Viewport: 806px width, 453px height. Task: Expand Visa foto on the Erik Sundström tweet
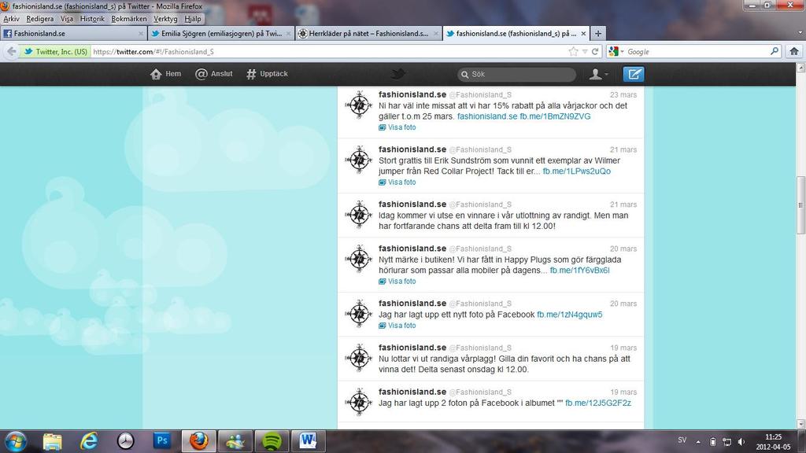coord(397,182)
